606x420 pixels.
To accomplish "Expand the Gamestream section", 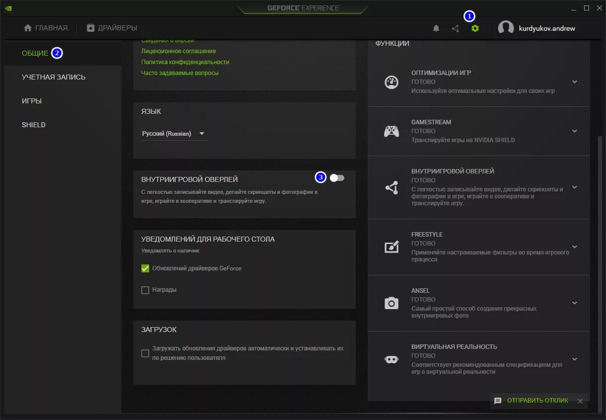I will [x=575, y=131].
